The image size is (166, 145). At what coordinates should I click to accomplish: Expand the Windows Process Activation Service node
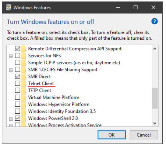pyautogui.click(x=11, y=125)
